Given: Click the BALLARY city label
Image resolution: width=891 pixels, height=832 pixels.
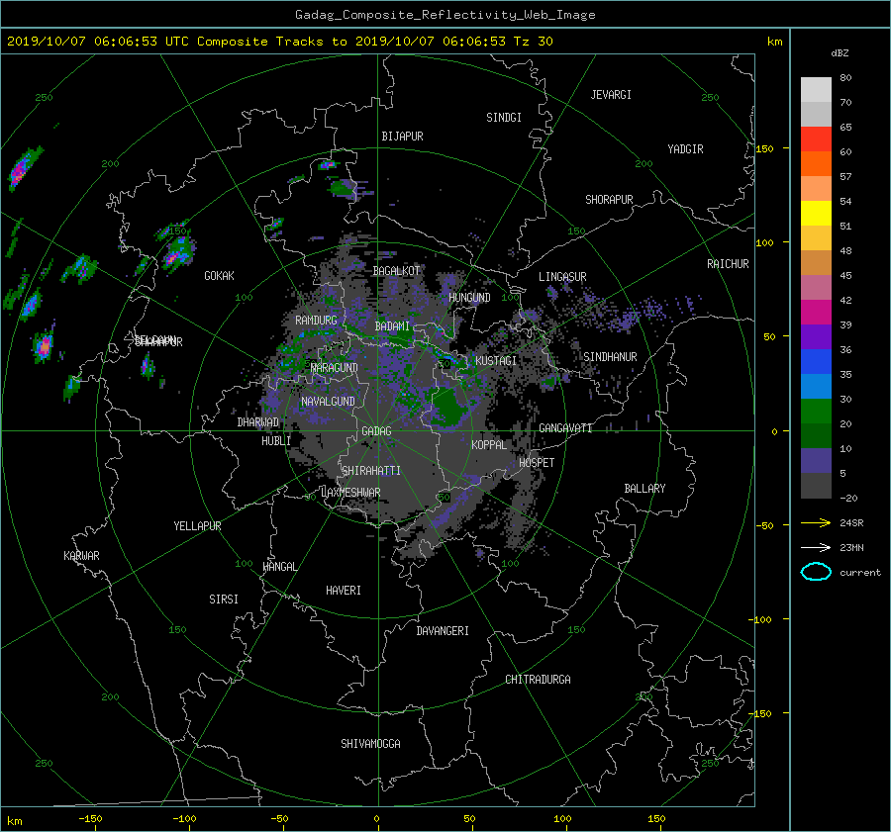Looking at the screenshot, I should (644, 489).
